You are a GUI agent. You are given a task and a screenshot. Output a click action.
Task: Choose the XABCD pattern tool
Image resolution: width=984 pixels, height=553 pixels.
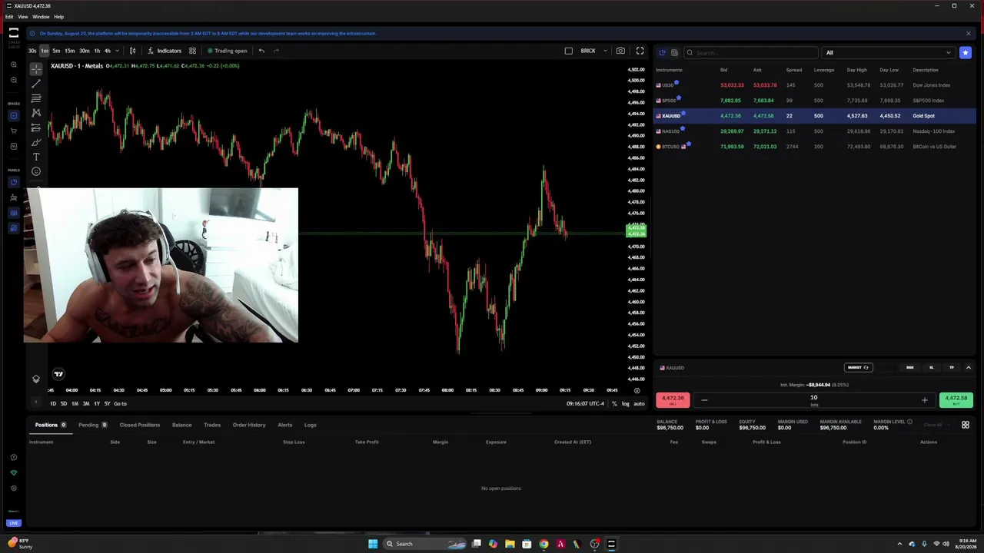click(36, 112)
